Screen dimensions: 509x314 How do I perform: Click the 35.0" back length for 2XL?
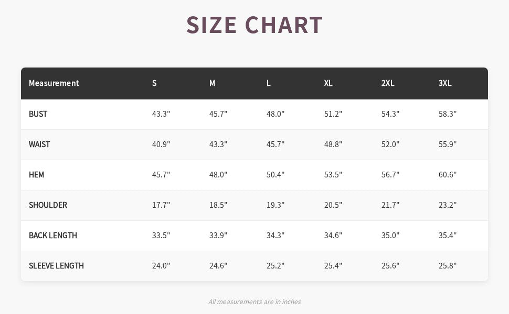pos(390,235)
